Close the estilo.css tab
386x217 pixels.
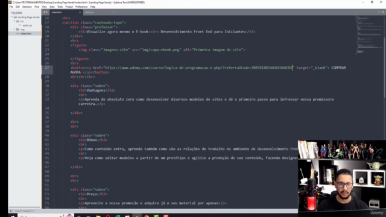pyautogui.click(x=113, y=12)
